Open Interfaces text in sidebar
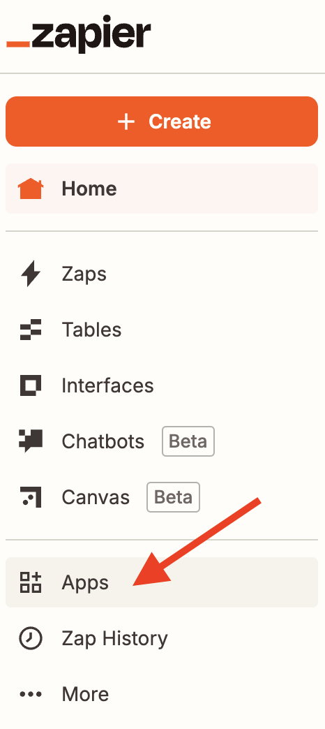 [x=107, y=385]
